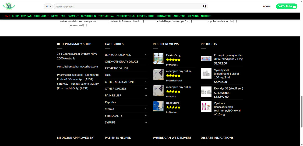
Task: Expand the BENZODIAZEPINES category chevron
Action: coord(146,55)
